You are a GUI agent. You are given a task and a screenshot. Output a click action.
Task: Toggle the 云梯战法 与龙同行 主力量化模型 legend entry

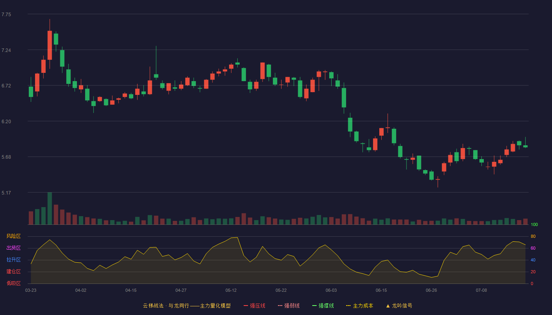click(186, 306)
